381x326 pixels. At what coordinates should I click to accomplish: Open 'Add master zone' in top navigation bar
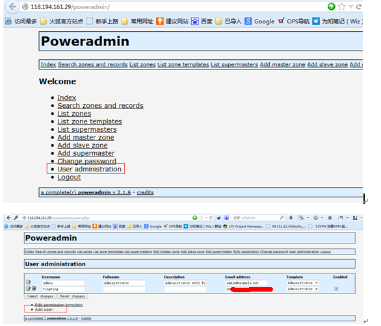[282, 64]
